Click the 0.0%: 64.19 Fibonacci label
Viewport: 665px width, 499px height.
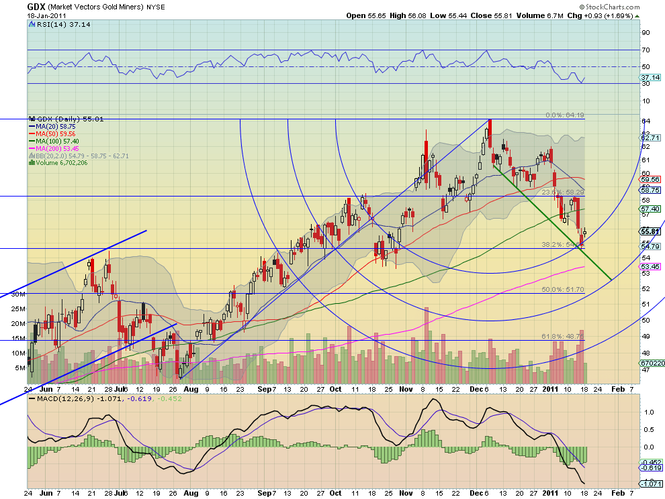tap(564, 115)
